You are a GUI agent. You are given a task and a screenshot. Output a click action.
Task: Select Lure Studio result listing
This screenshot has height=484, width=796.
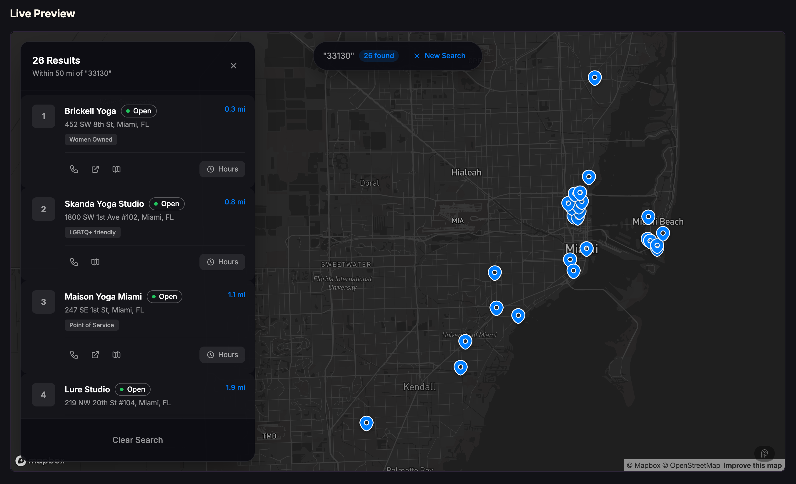click(x=87, y=389)
